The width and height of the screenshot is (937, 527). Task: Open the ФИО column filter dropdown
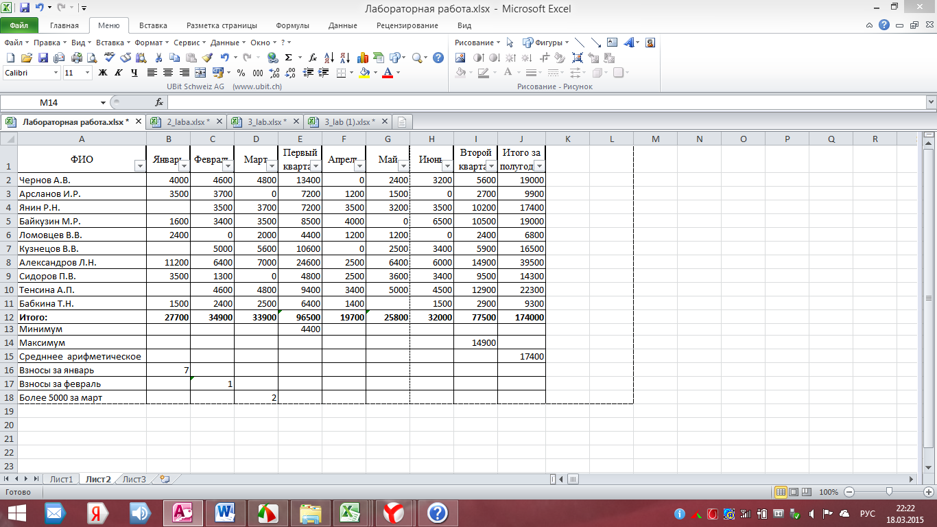point(140,166)
